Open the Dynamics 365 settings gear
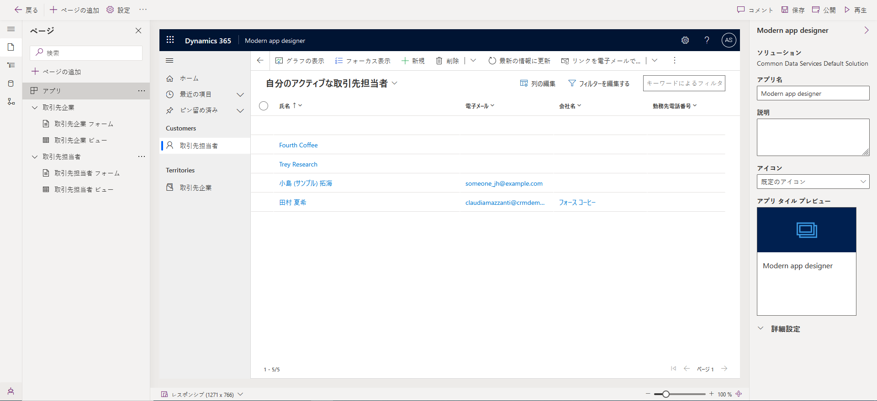Image resolution: width=877 pixels, height=401 pixels. point(685,40)
